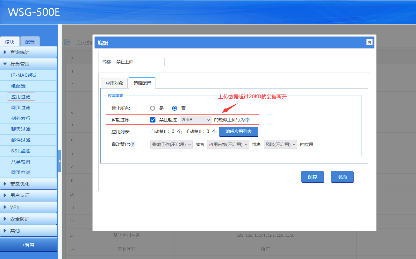Click help icon beside 智能过滤 upload text
416x259 pixels.
click(x=247, y=120)
